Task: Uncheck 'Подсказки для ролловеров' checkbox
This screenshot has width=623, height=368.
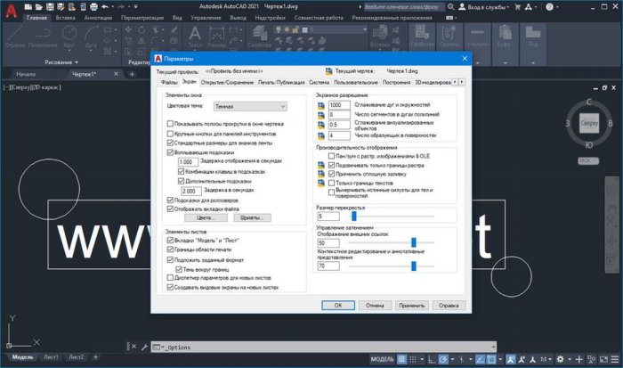Action: click(x=170, y=200)
